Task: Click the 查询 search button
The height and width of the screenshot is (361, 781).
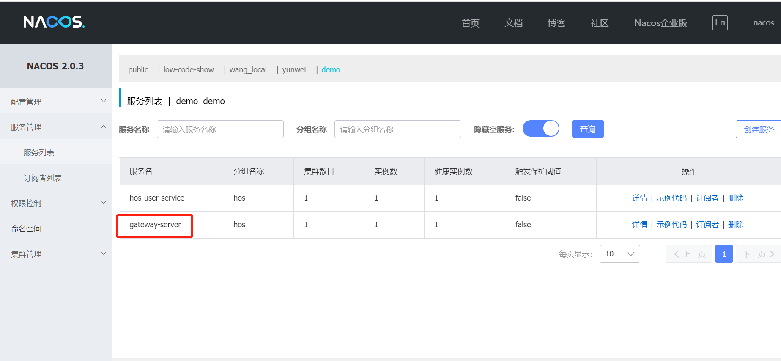Action: click(x=587, y=129)
